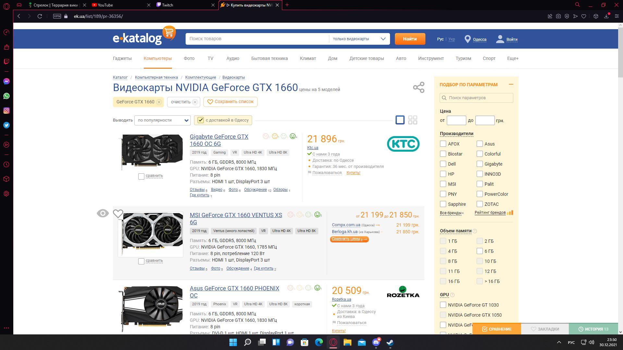The width and height of the screenshot is (623, 350).
Task: Open the browser downloads icon
Action: (x=606, y=16)
